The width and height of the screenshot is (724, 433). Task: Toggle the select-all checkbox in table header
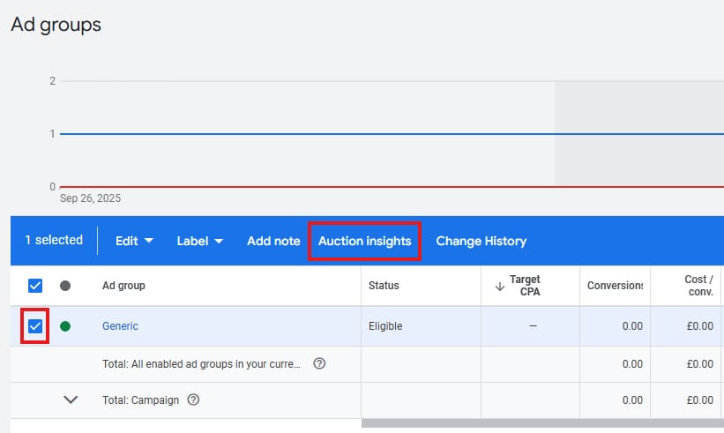coord(35,286)
